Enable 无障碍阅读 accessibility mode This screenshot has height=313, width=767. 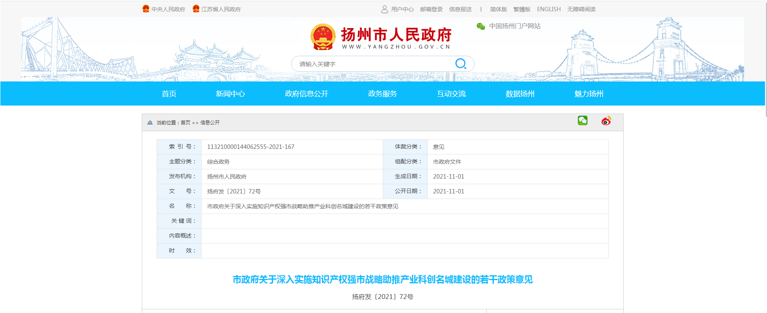pos(581,9)
